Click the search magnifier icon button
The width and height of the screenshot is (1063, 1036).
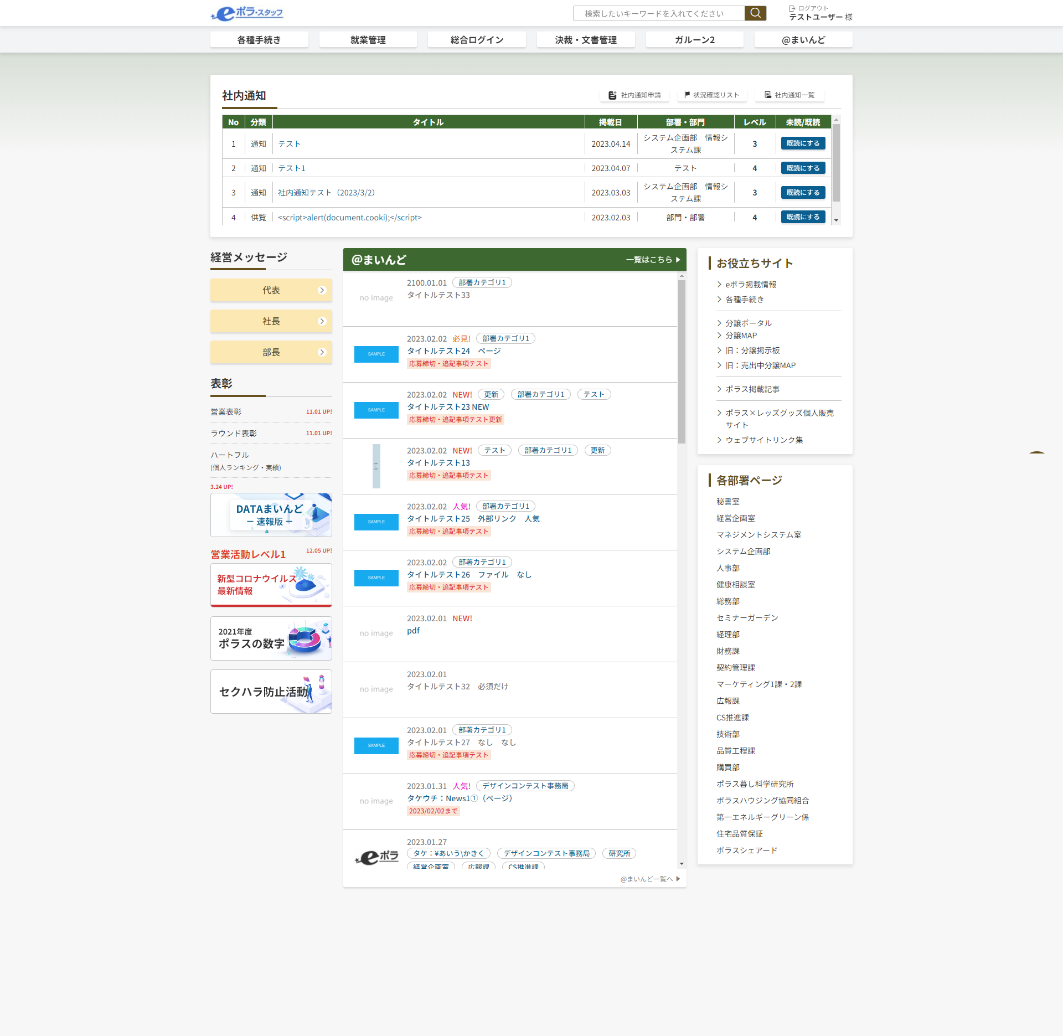[755, 13]
